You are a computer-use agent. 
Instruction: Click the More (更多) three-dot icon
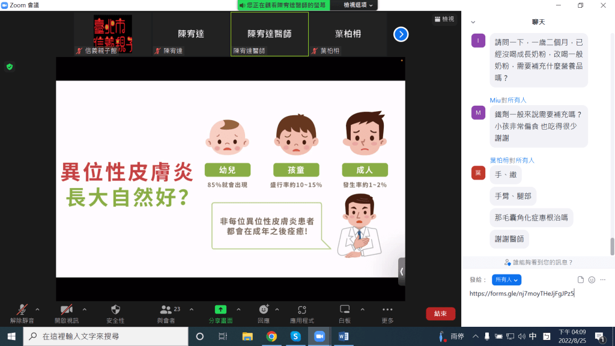point(387,310)
